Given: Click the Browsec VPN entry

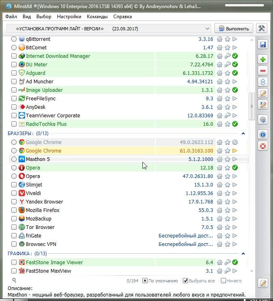Looking at the screenshot, I should point(41,244).
